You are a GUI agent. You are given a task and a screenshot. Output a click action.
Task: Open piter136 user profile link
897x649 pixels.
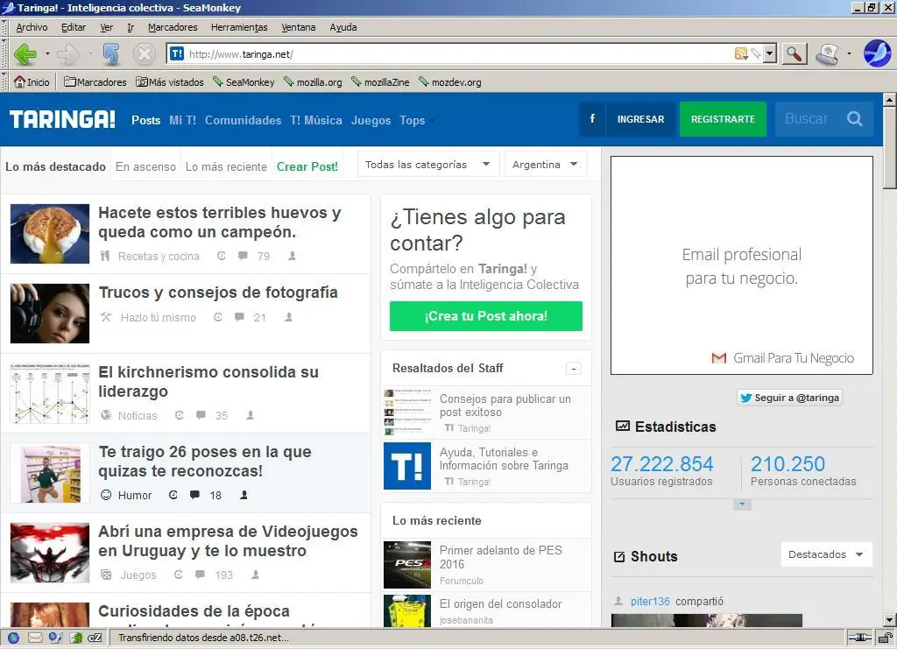pyautogui.click(x=650, y=601)
